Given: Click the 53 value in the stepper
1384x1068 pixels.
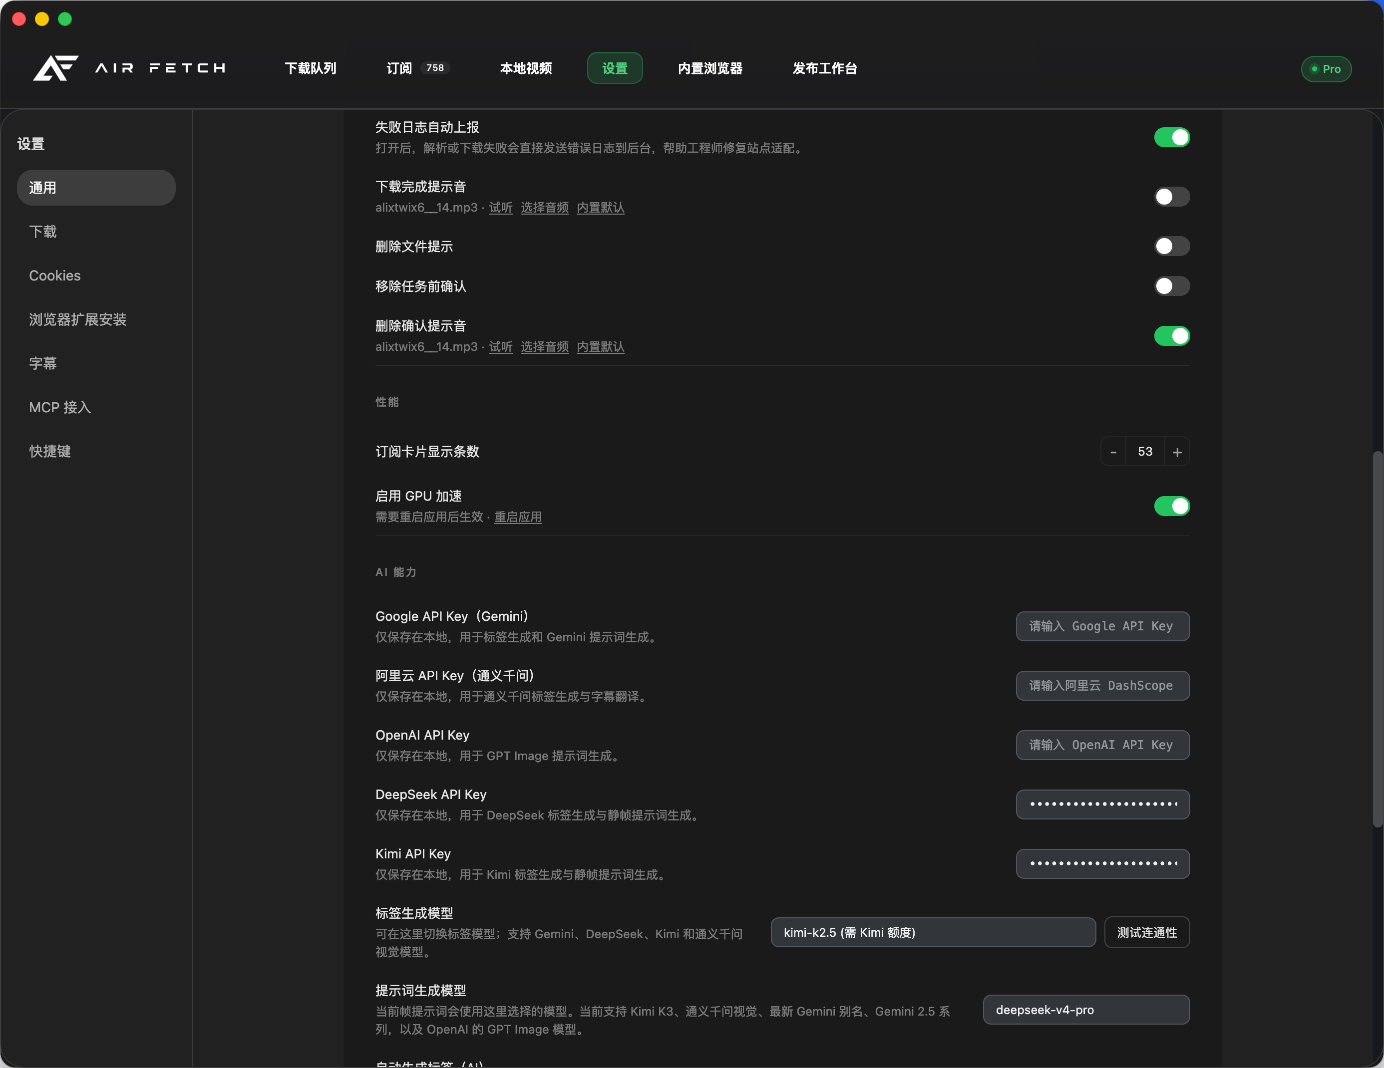Looking at the screenshot, I should [x=1145, y=452].
